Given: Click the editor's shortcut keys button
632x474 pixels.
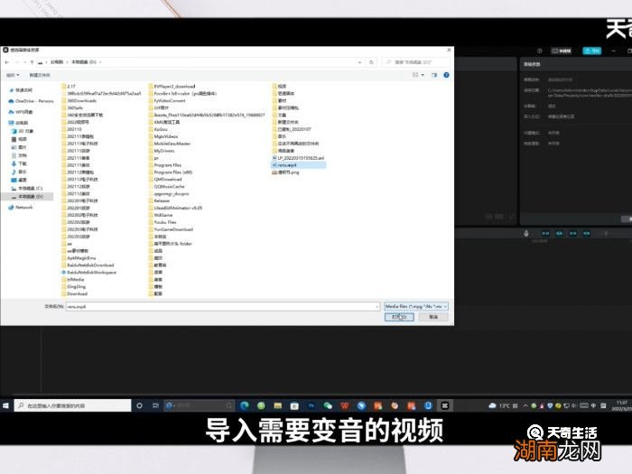Looking at the screenshot, I should pyautogui.click(x=561, y=51).
